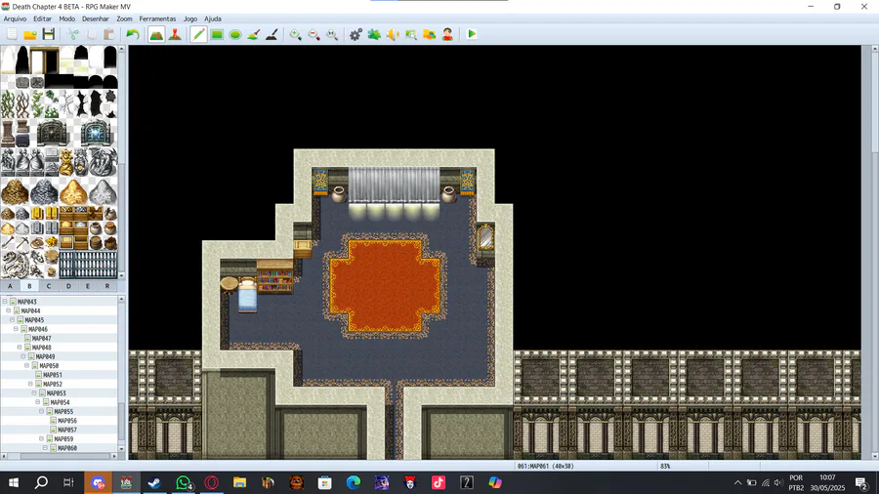This screenshot has height=494, width=879.
Task: Pick the golden statue tile in palette
Action: 66,162
